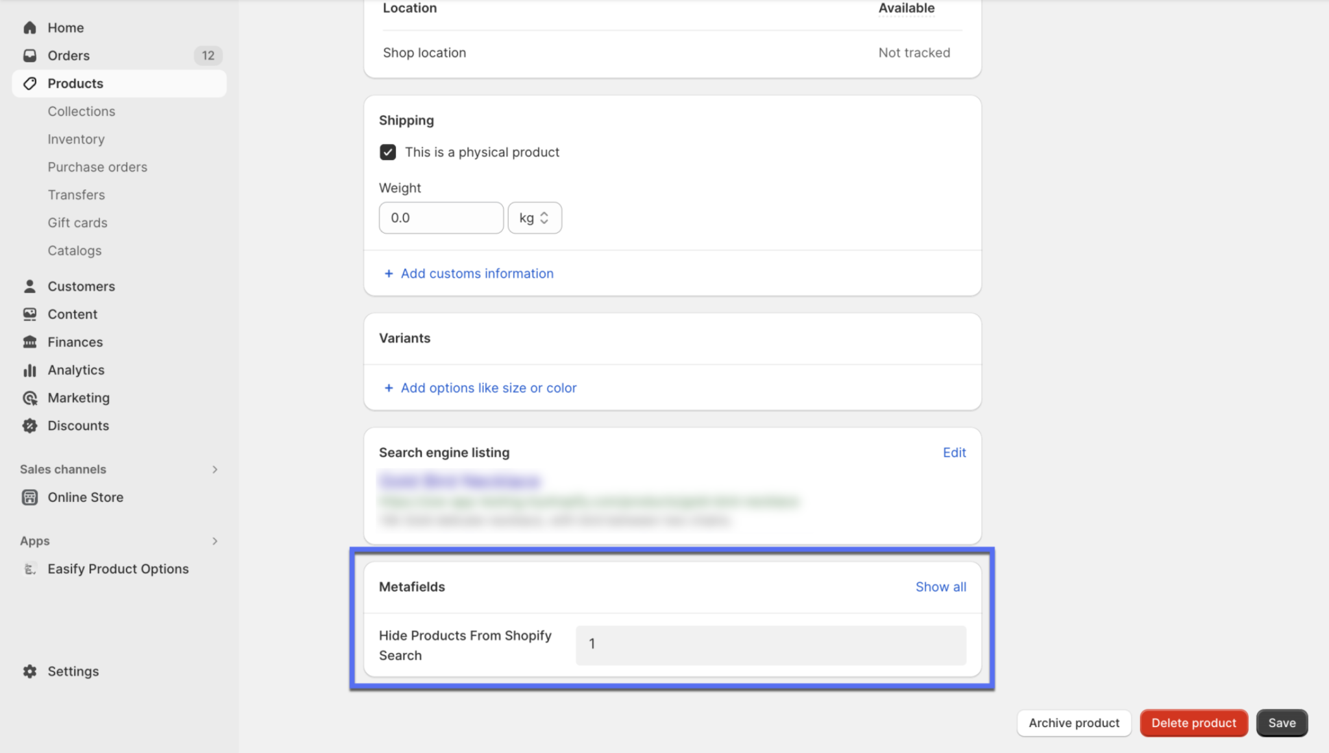
Task: Open the kg weight unit selector
Action: (534, 217)
